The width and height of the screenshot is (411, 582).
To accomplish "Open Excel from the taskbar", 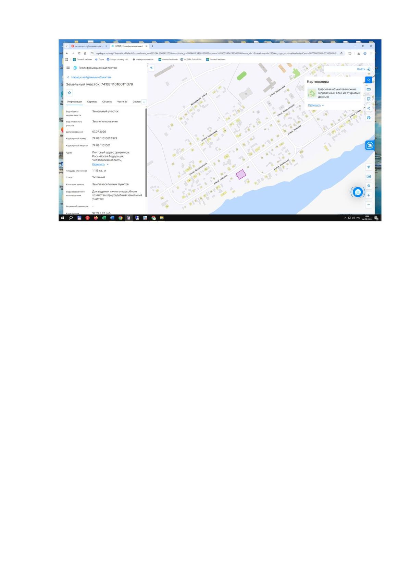I will click(104, 218).
